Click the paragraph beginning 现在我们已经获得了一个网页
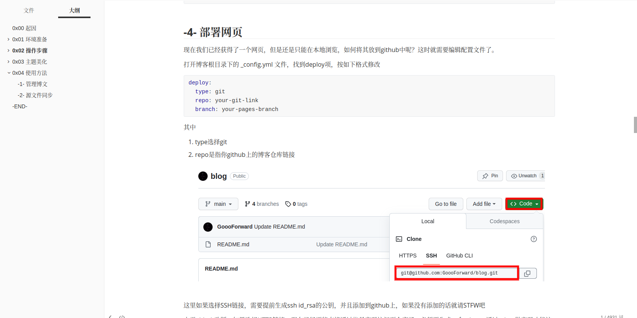The image size is (637, 318). click(x=340, y=50)
